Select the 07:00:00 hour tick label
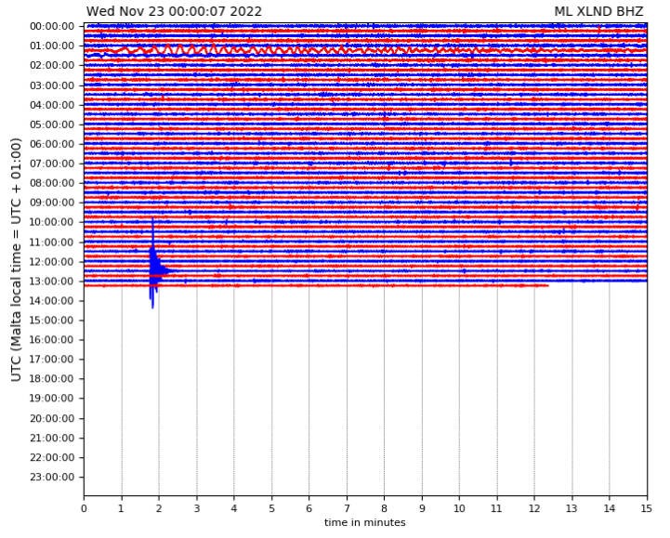This screenshot has height=538, width=670. tap(52, 164)
